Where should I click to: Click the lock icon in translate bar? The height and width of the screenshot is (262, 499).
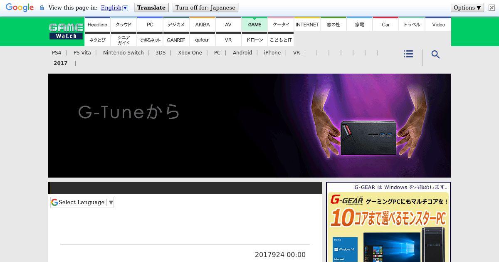pos(42,7)
